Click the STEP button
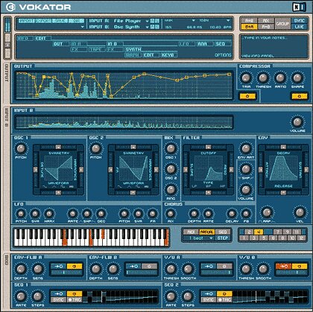The image size is (313, 312). click(x=223, y=238)
